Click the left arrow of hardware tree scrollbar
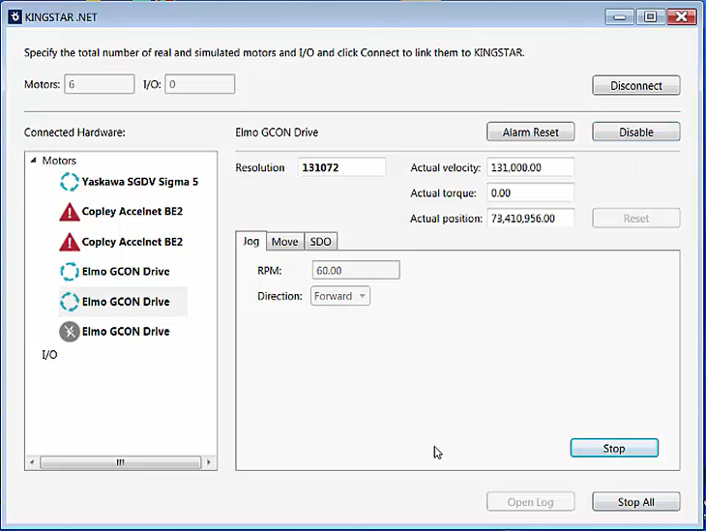This screenshot has width=706, height=531. 32,462
